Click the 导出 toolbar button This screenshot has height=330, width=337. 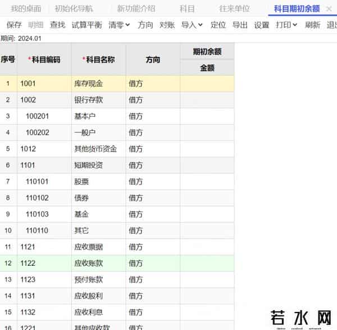point(240,25)
